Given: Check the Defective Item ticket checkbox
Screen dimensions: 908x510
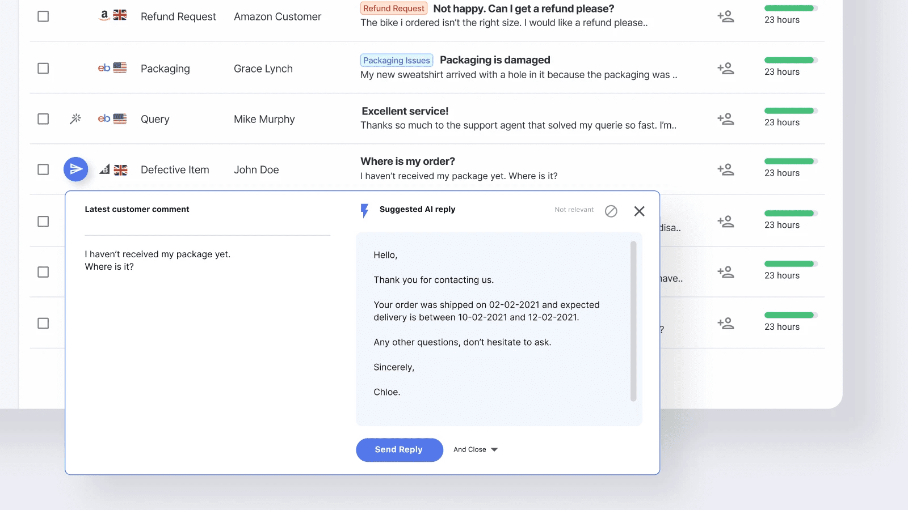Looking at the screenshot, I should 43,169.
